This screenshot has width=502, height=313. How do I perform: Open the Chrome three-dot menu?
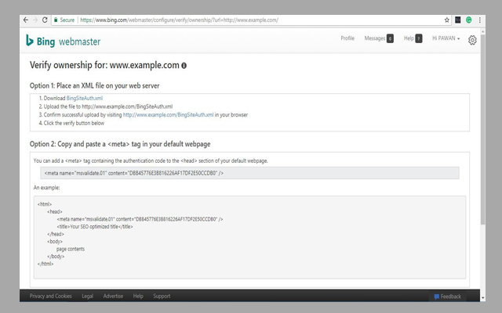479,20
